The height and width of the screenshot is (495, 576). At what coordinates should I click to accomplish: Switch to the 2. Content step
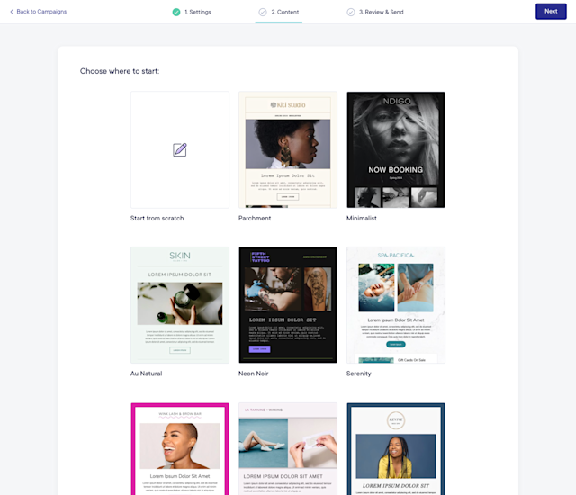click(285, 12)
